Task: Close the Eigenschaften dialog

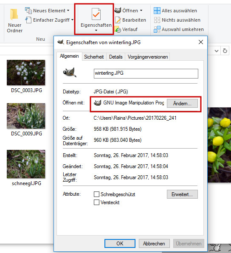Action: [x=201, y=42]
